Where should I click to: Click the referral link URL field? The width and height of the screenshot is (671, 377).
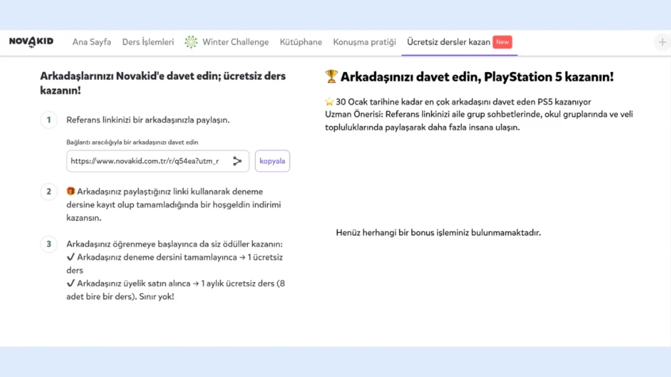coord(145,161)
